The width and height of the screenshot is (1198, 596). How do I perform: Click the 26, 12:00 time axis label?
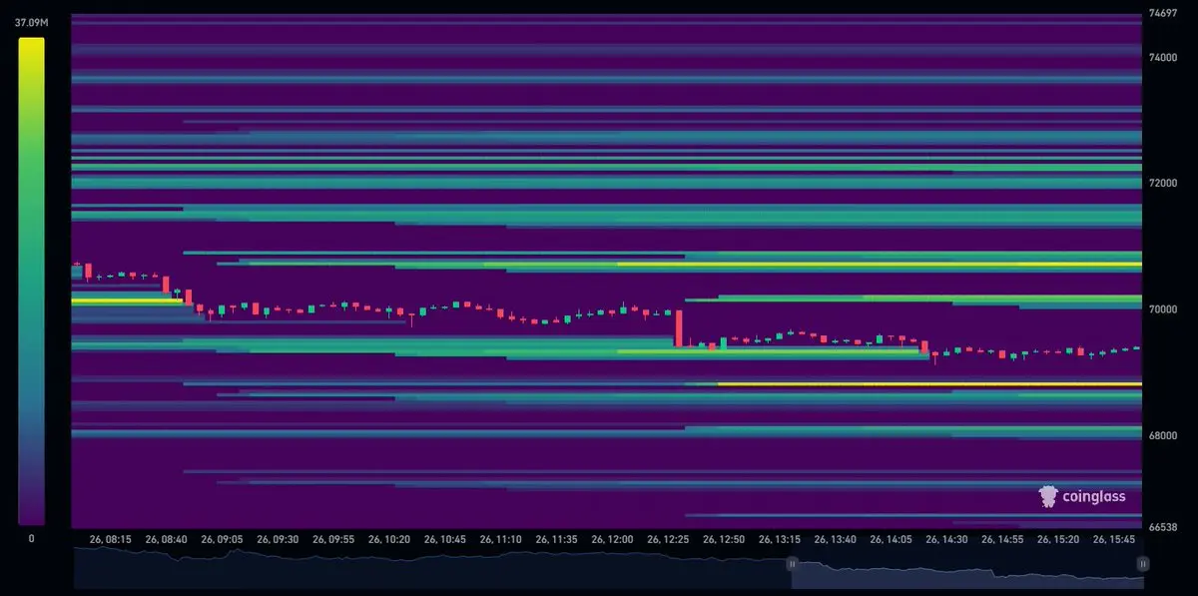pos(612,539)
